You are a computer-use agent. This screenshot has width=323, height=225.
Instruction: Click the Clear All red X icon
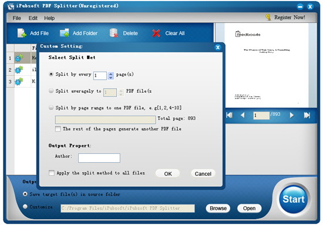pyautogui.click(x=156, y=33)
